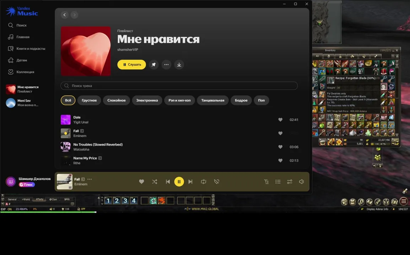
Task: Filter tracks by Грустное
Action: pyautogui.click(x=89, y=100)
